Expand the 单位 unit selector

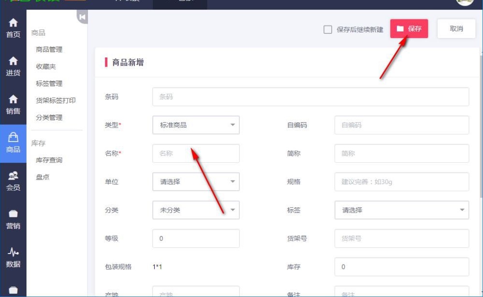[196, 182]
